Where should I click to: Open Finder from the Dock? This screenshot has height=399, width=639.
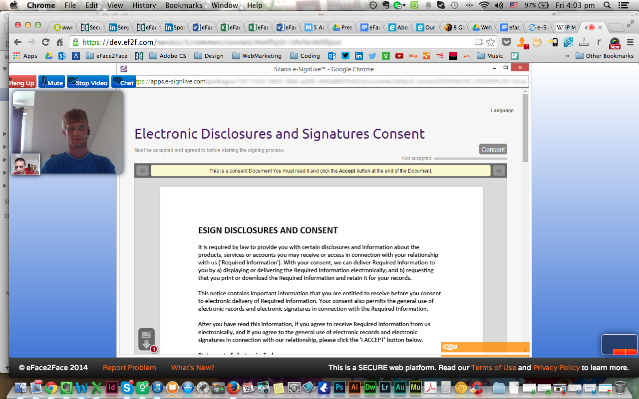coord(21,387)
